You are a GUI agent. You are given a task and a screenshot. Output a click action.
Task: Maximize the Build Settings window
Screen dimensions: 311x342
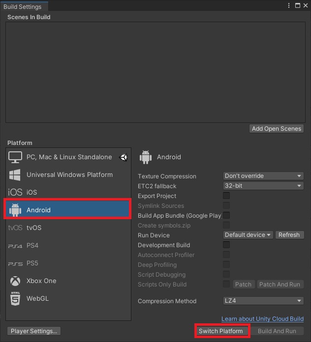pos(297,5)
